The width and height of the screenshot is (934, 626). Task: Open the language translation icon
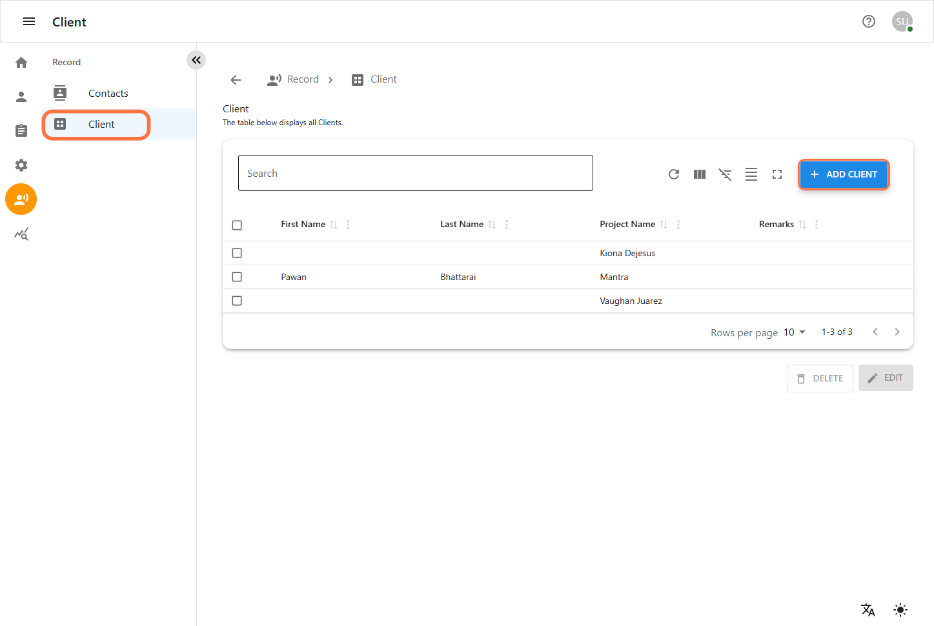[x=868, y=610]
